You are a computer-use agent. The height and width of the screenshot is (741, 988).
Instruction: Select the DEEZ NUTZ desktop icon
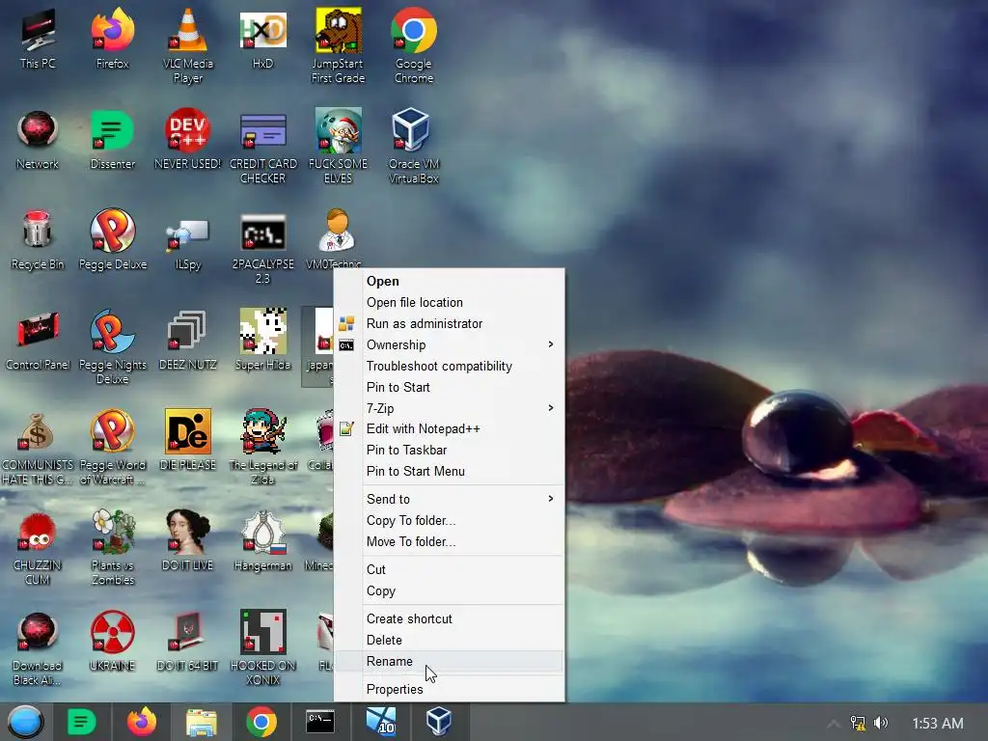[188, 341]
